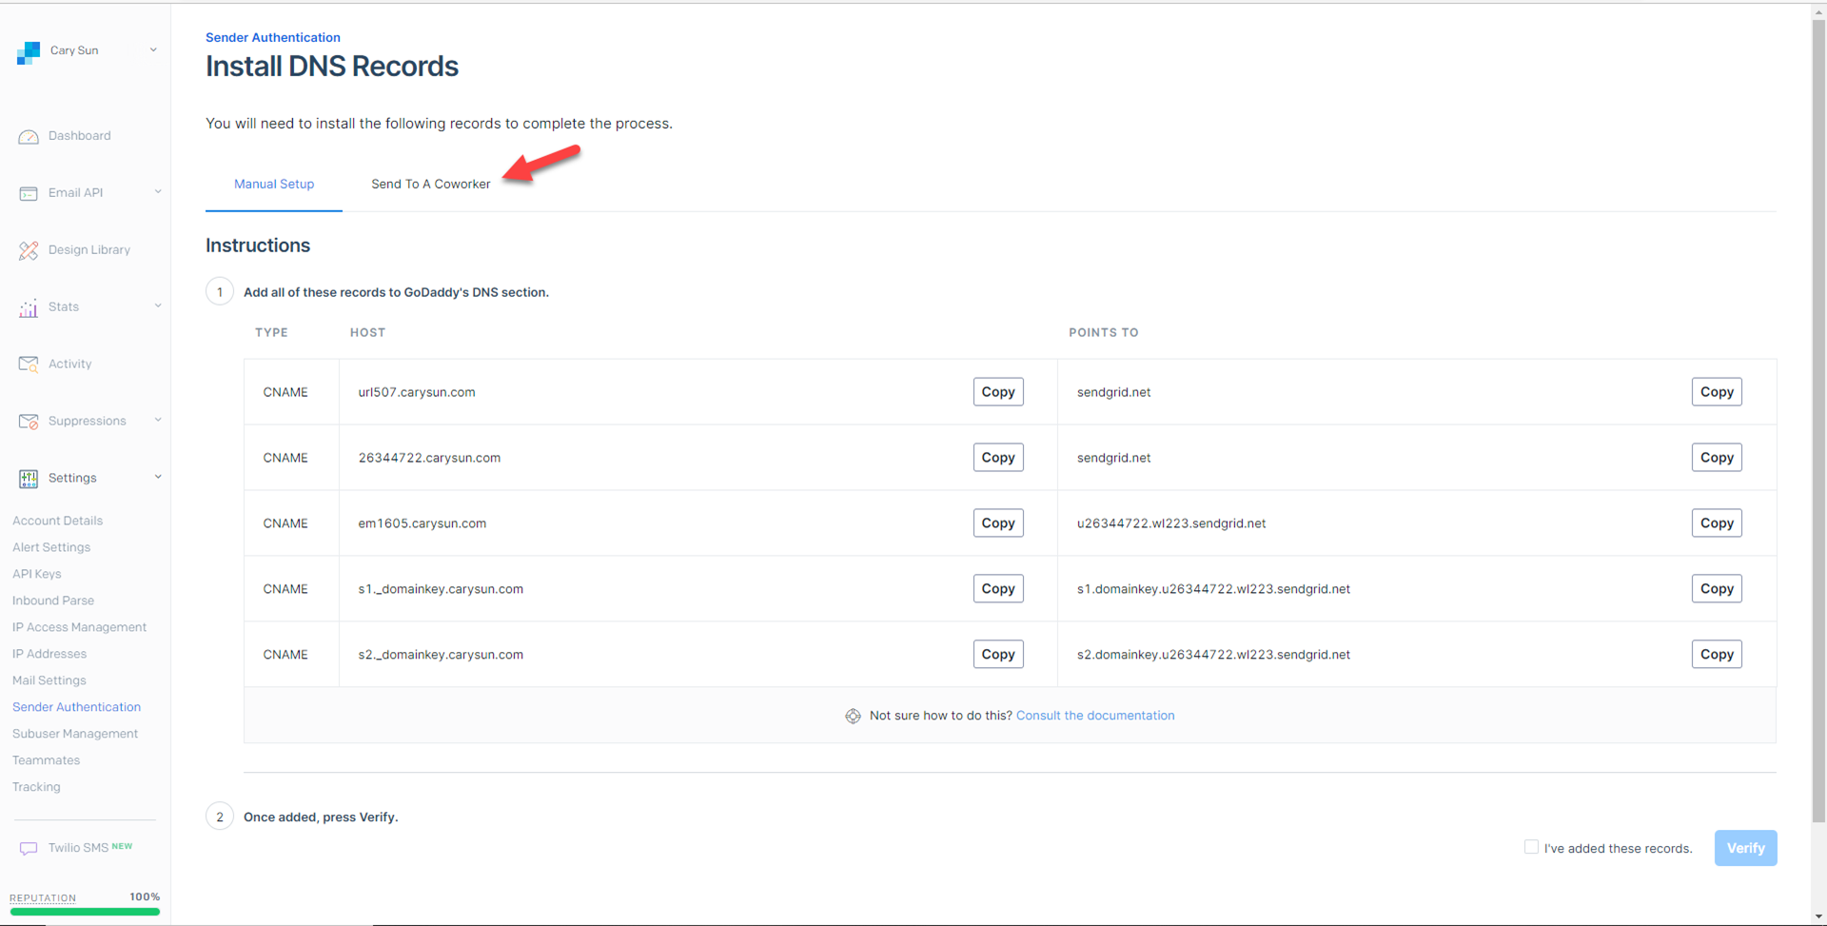Copy host em1605.carysun.com
This screenshot has width=1827, height=926.
(x=998, y=523)
